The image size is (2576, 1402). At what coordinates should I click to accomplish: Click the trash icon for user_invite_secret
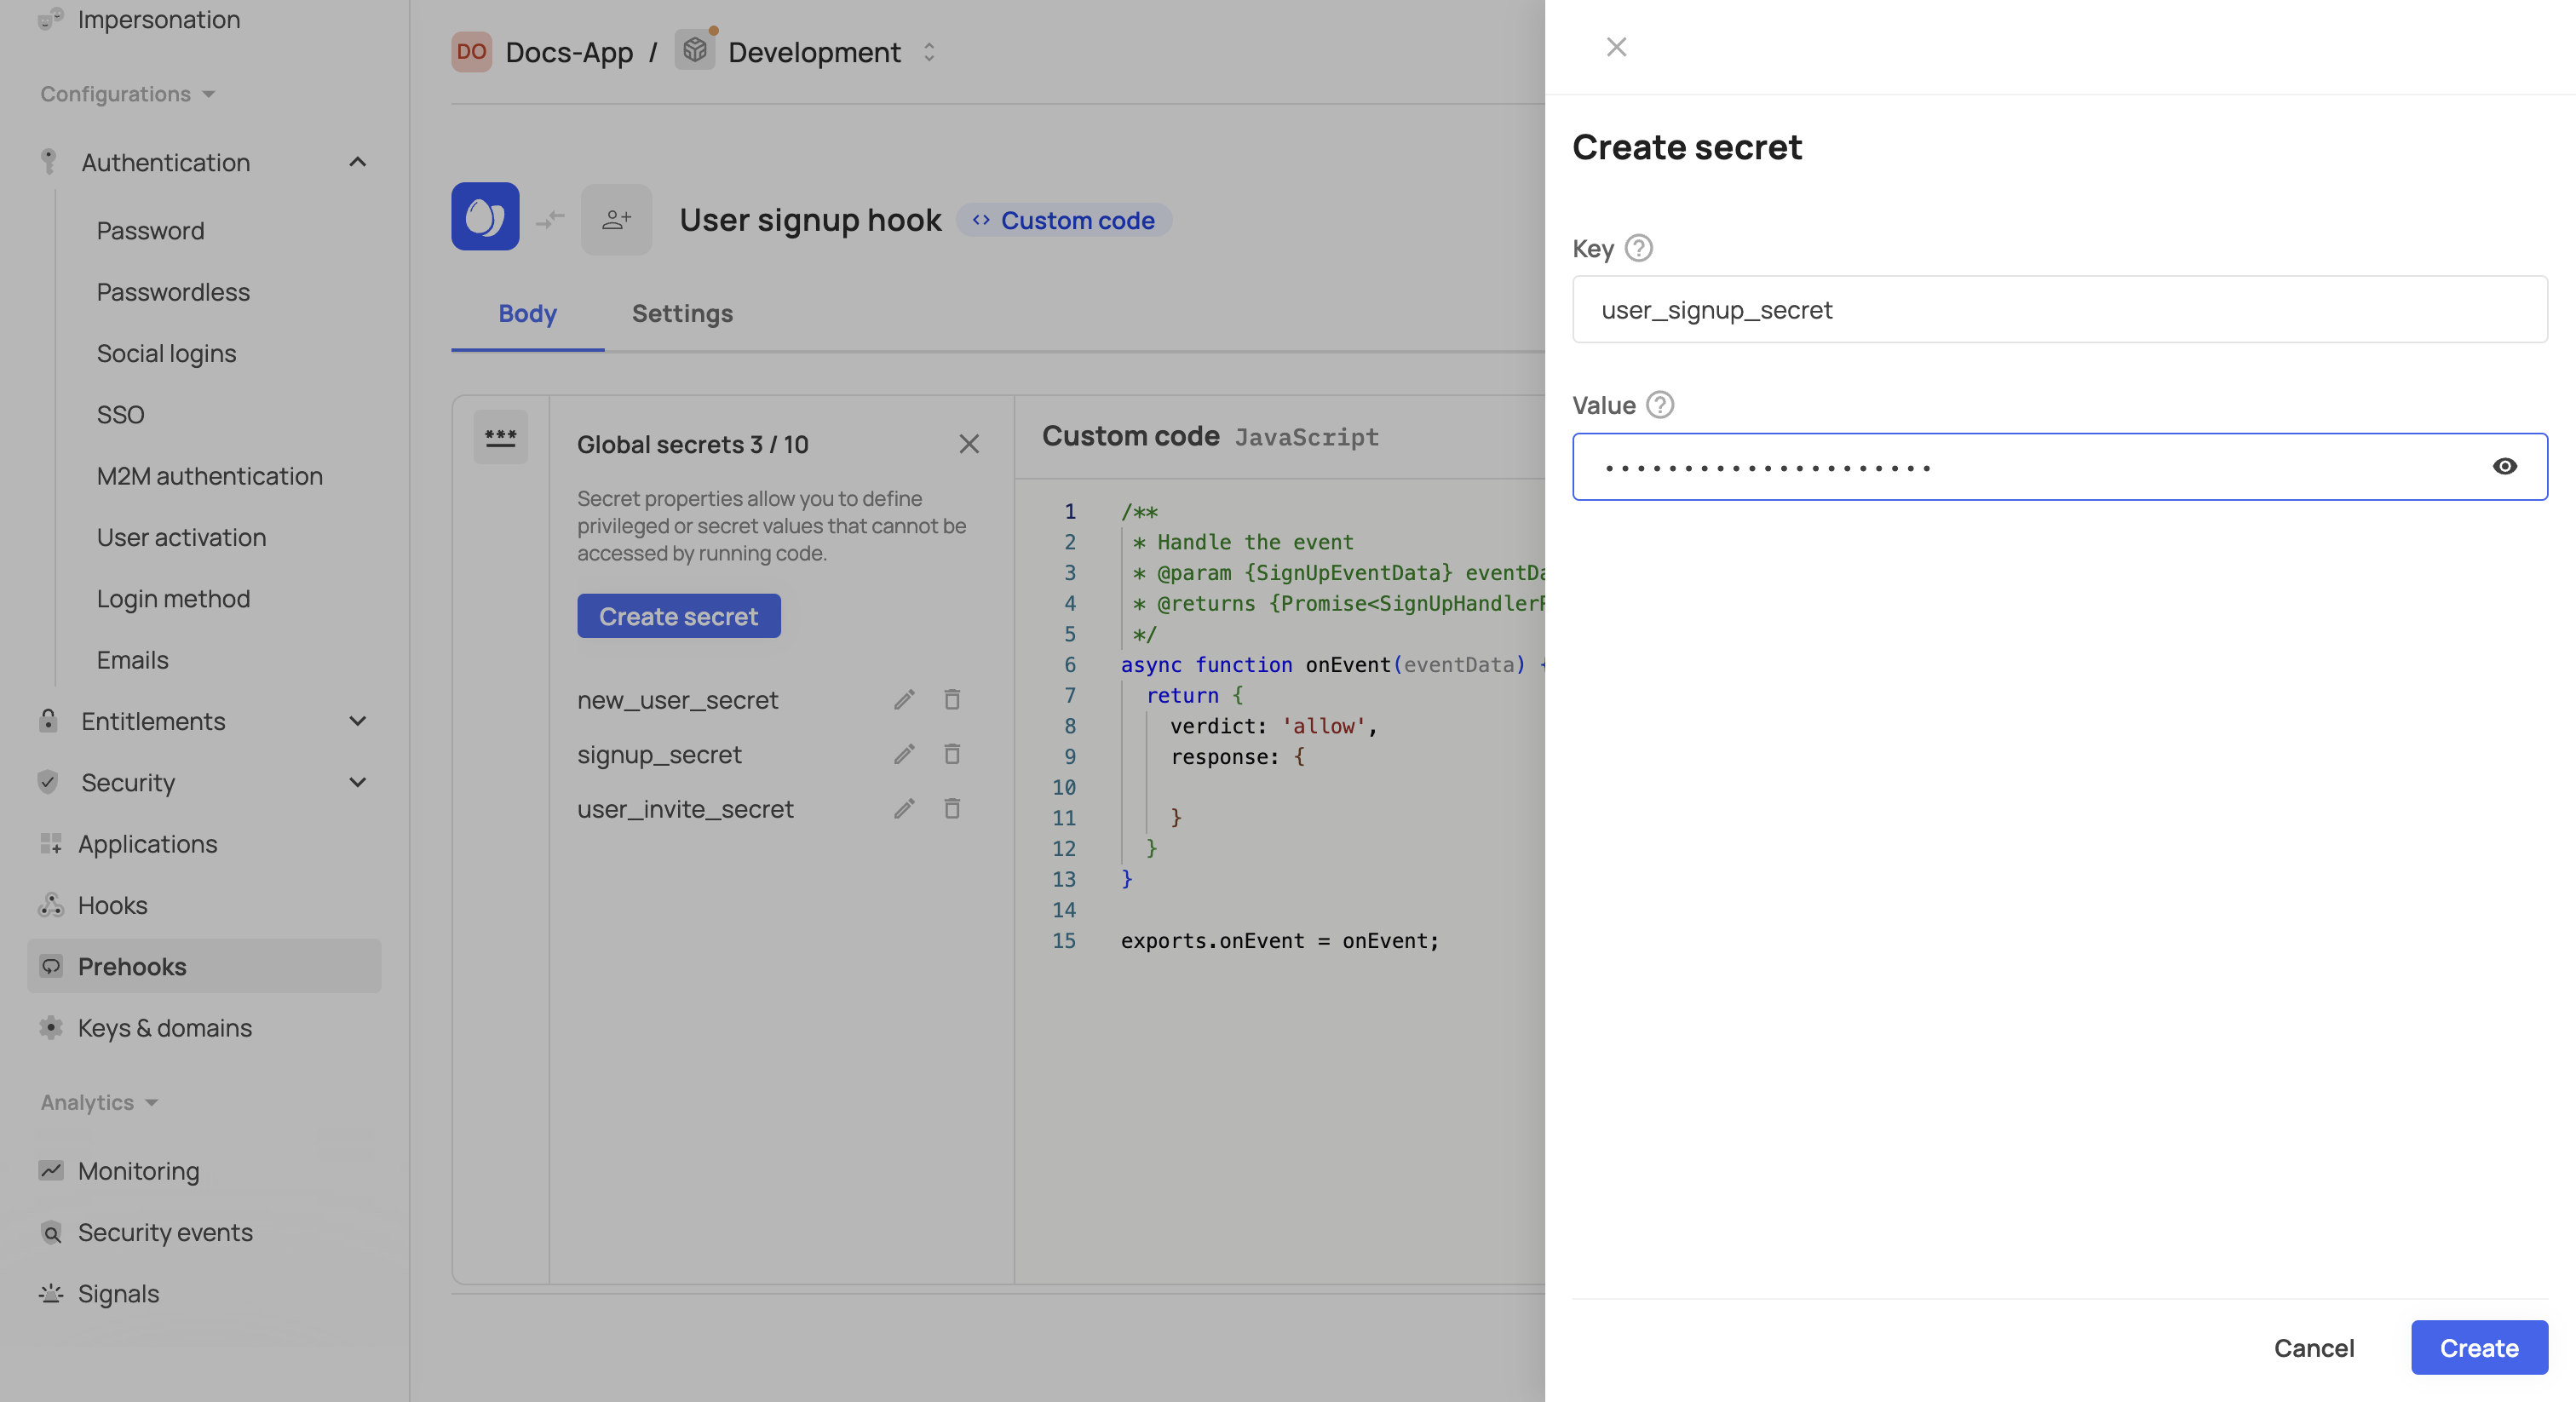coord(952,808)
